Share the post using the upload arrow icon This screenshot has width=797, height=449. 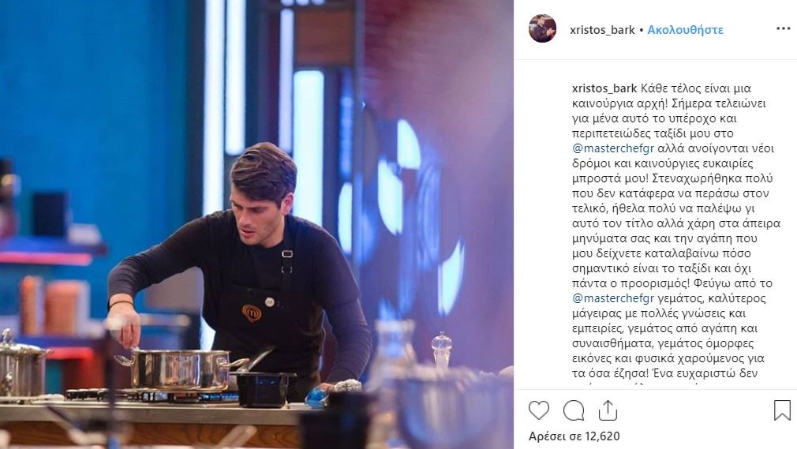(x=608, y=410)
